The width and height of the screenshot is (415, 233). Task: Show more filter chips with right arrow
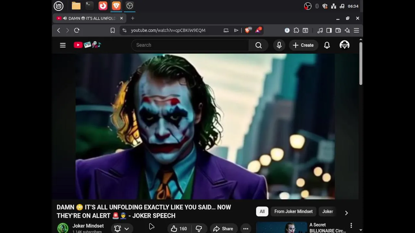point(346,213)
